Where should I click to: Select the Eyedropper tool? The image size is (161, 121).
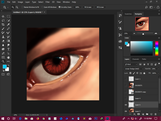(8, 25)
